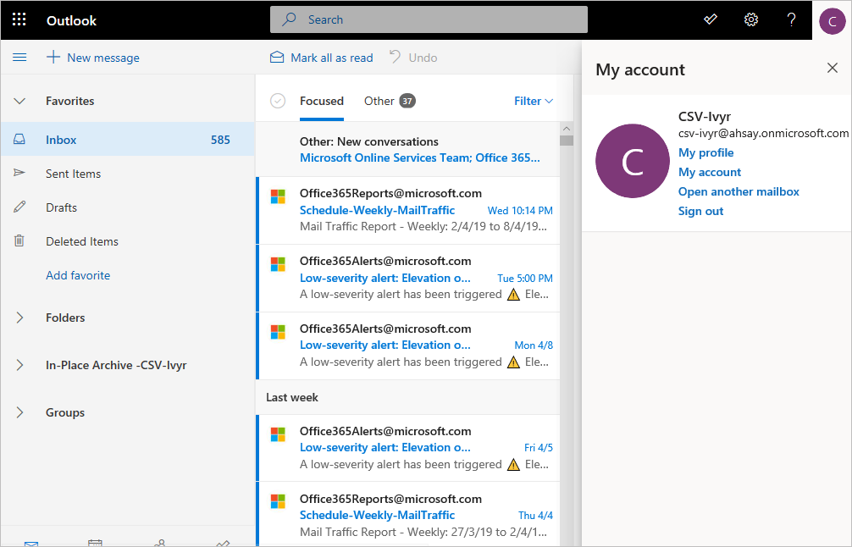The height and width of the screenshot is (547, 852).
Task: Close the My account panel
Action: 832,69
